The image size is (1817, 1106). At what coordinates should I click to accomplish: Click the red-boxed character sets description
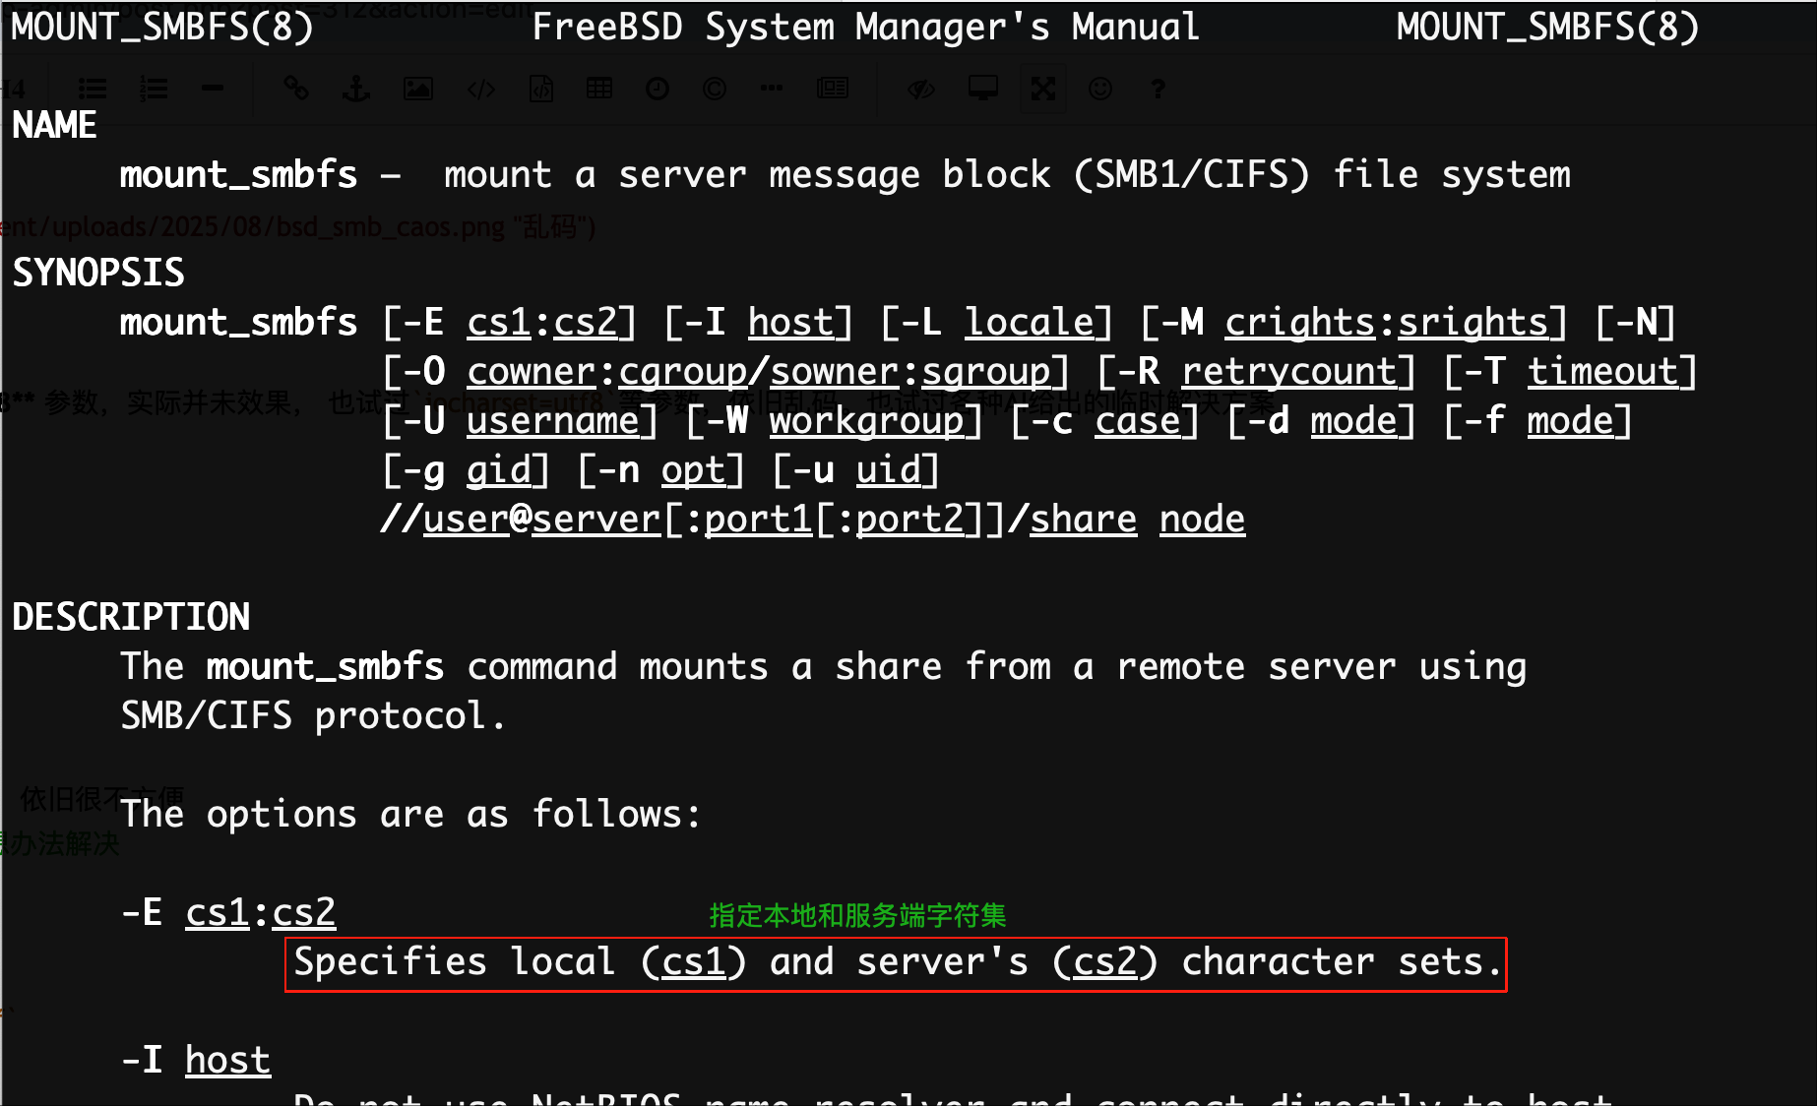tap(896, 963)
